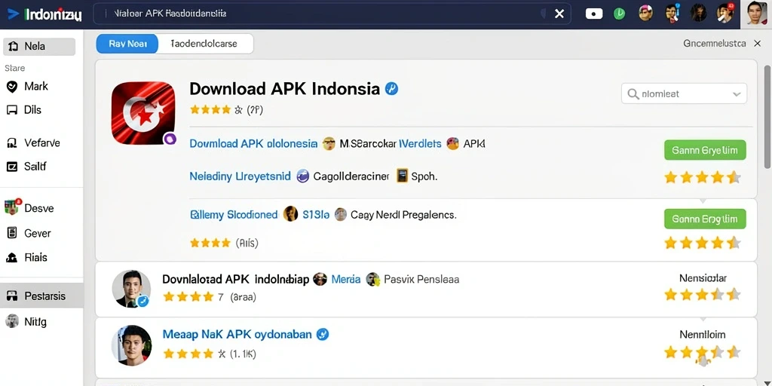Click the phone icon before Spoh.
The height and width of the screenshot is (386, 772).
click(403, 176)
